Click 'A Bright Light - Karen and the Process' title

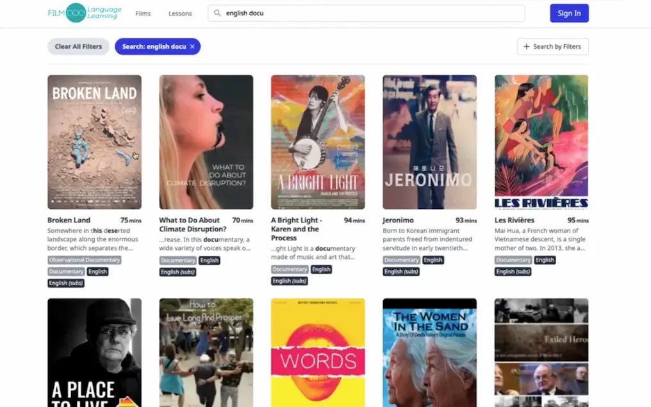pos(297,229)
